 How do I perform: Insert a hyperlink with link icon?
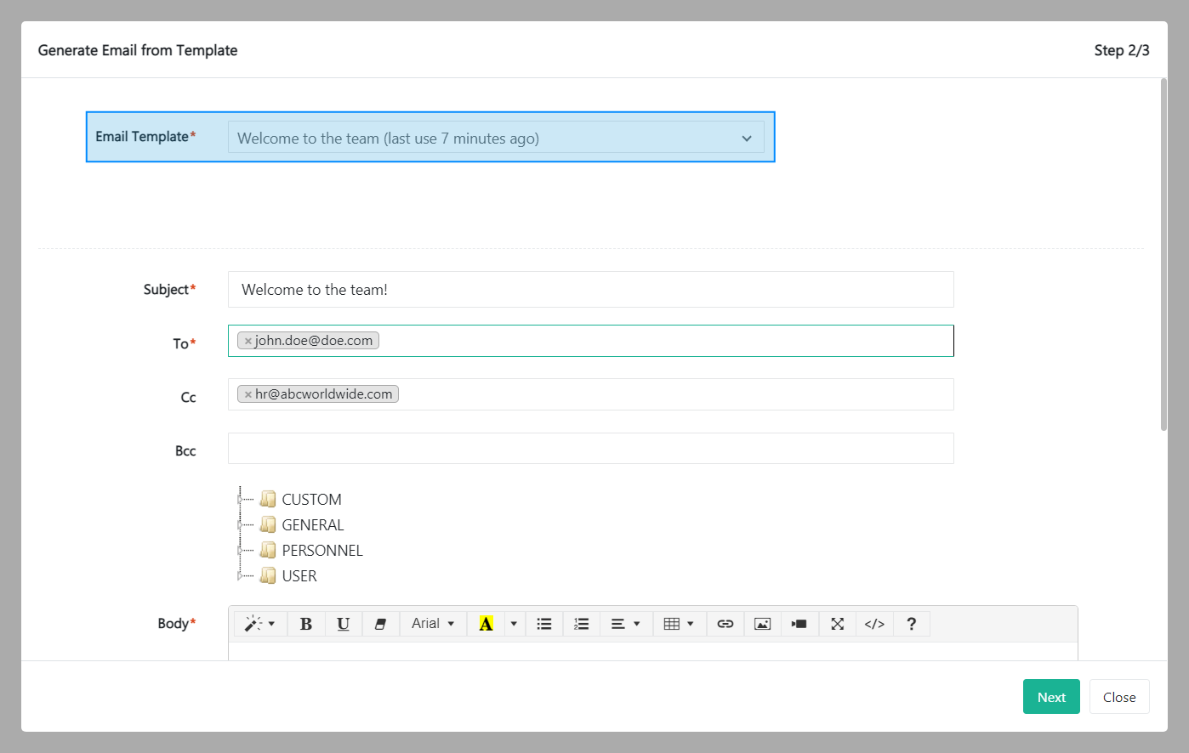coord(725,624)
